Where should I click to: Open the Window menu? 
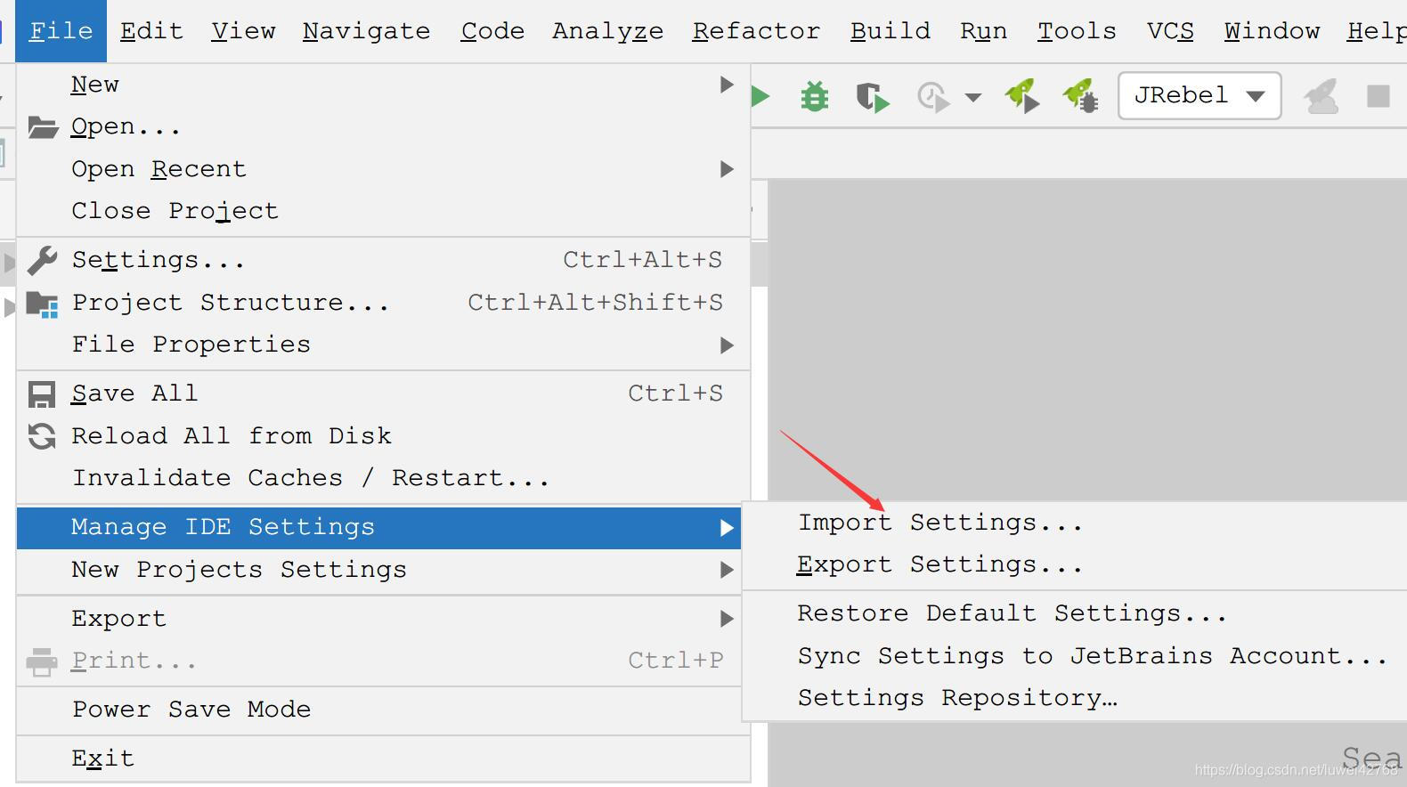1272,31
